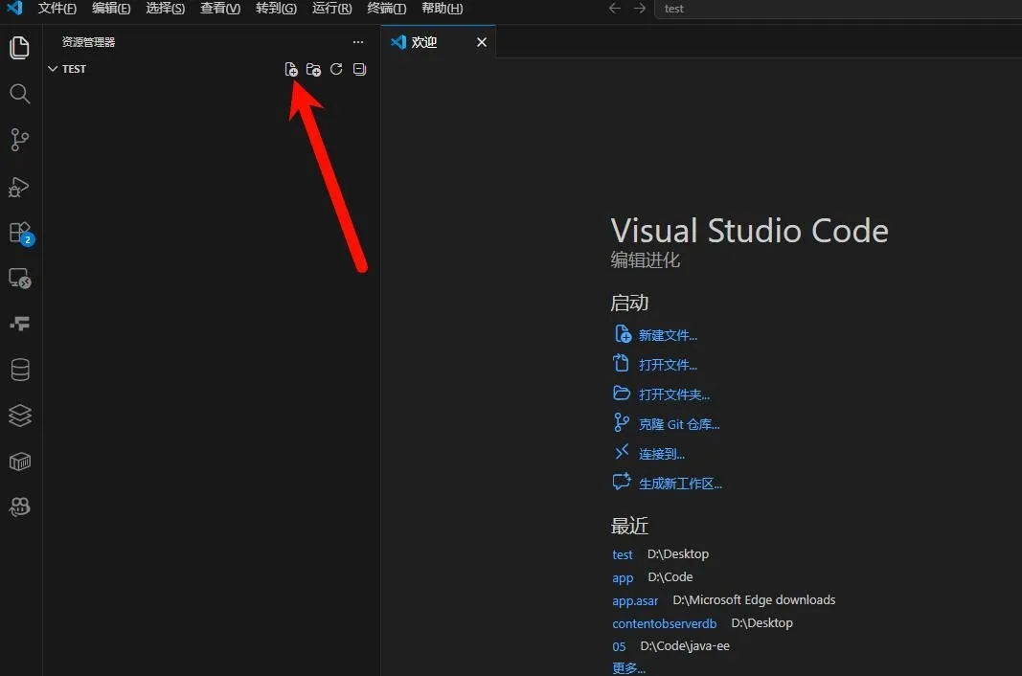Expand the 更多... recent items list
Screen dimensions: 1022x676
628,668
